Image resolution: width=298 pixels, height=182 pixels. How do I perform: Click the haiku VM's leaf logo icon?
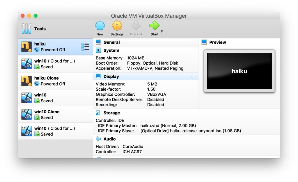[x=26, y=47]
